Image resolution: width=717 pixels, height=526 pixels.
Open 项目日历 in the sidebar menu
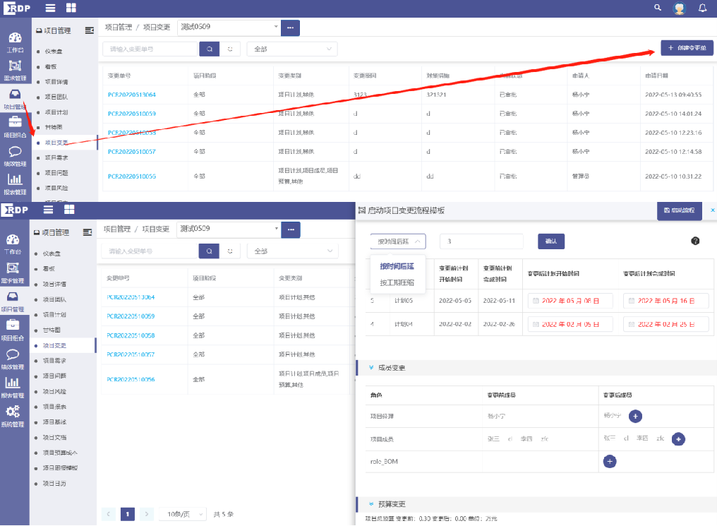pyautogui.click(x=55, y=484)
